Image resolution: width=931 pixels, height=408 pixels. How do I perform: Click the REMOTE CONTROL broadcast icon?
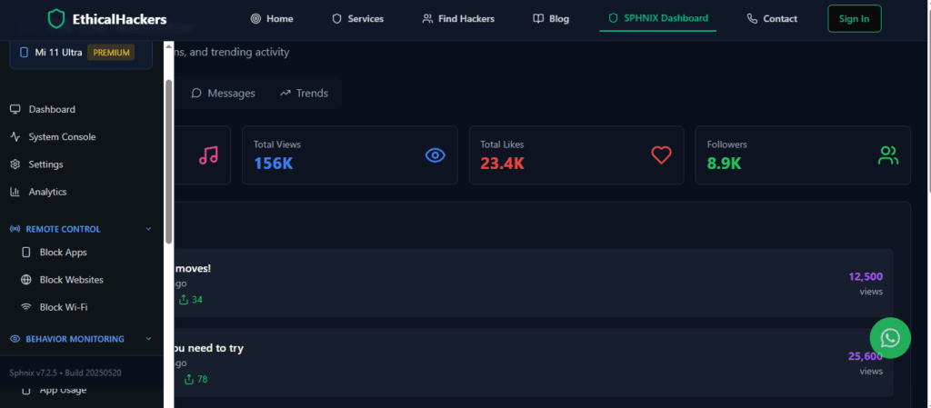(x=15, y=229)
